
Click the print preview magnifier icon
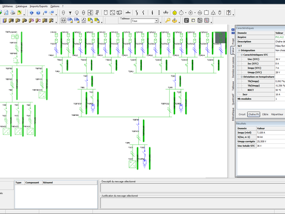tap(6, 13)
